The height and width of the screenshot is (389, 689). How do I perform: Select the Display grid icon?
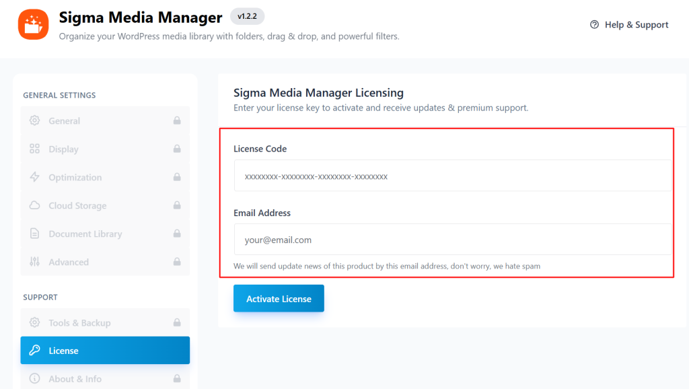point(36,149)
